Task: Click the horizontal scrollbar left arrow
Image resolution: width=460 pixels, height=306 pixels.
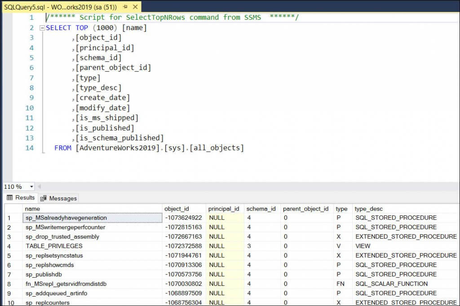Action: (x=40, y=186)
